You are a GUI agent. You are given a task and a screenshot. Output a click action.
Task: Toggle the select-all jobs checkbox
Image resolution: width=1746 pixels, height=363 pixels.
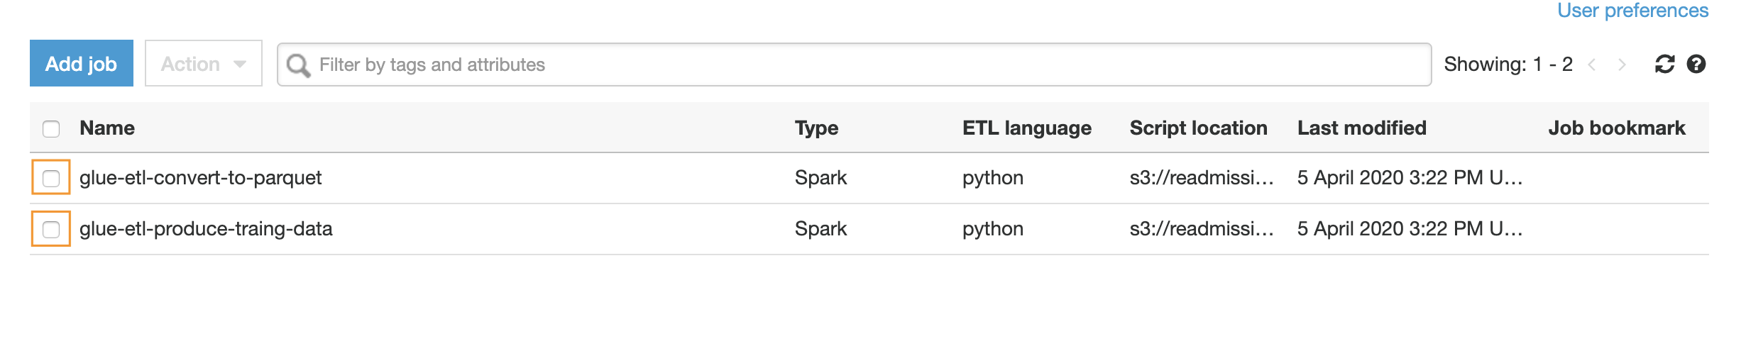point(51,128)
